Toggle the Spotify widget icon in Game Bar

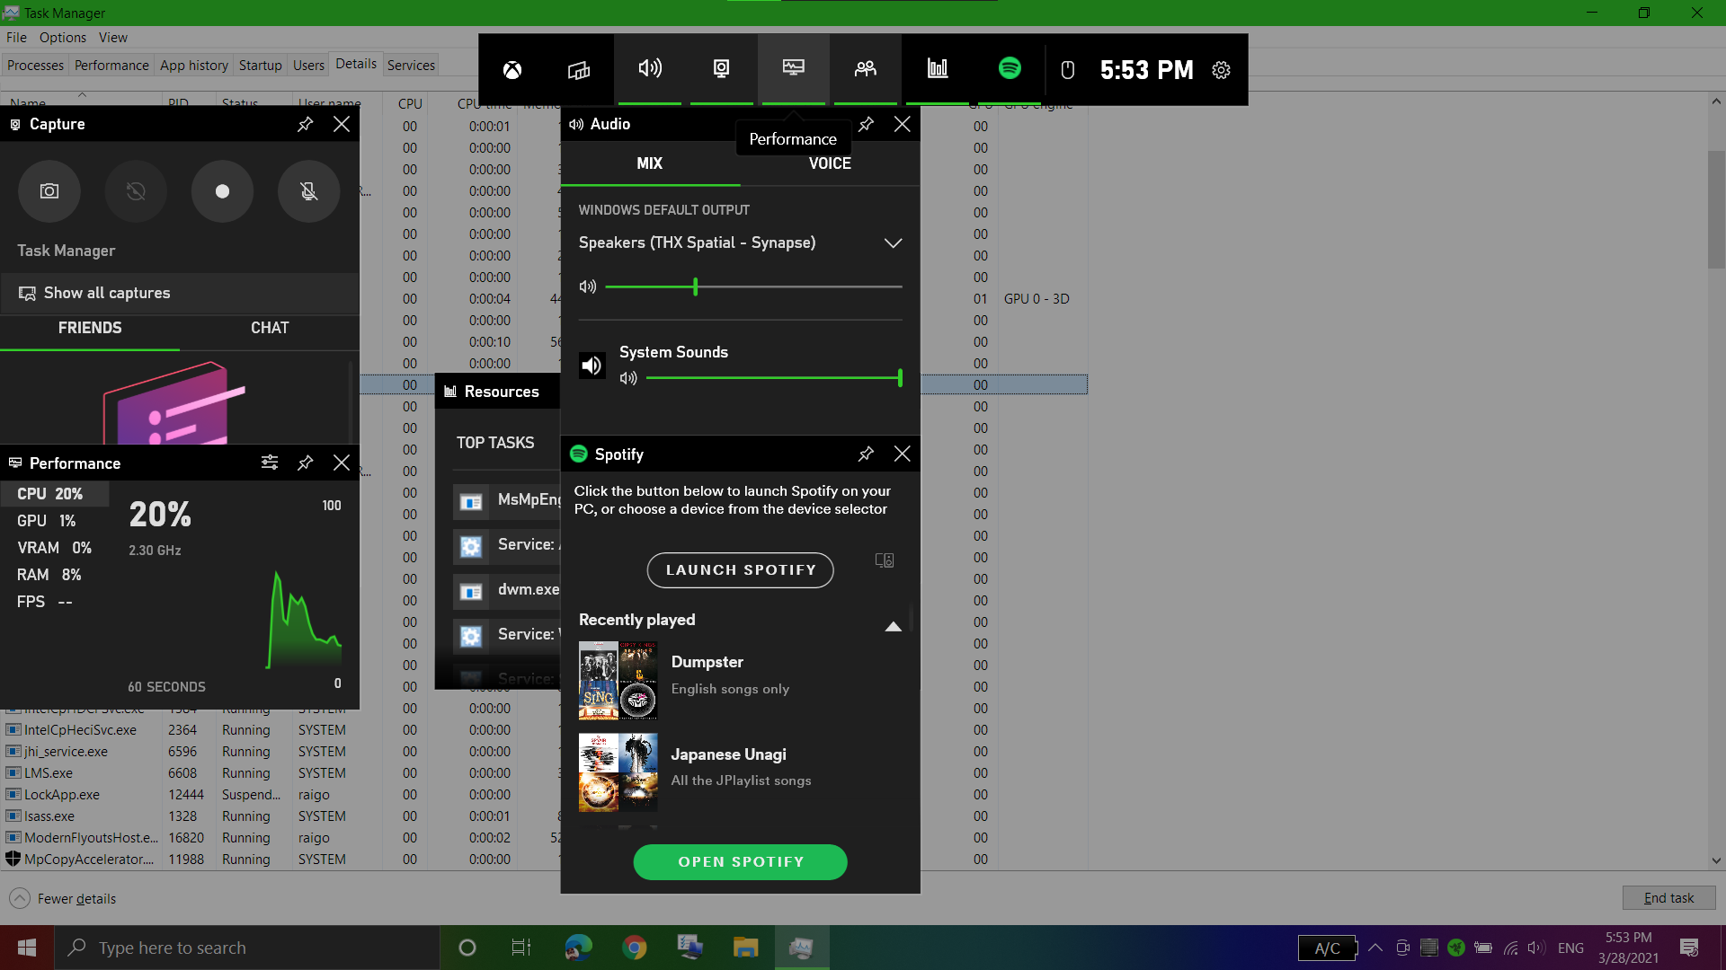coord(1010,69)
